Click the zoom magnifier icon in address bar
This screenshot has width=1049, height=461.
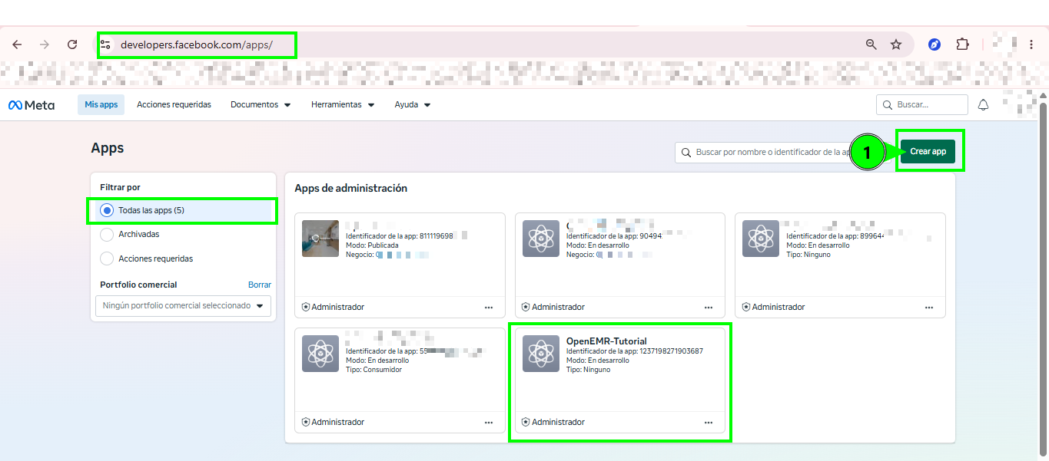point(871,44)
